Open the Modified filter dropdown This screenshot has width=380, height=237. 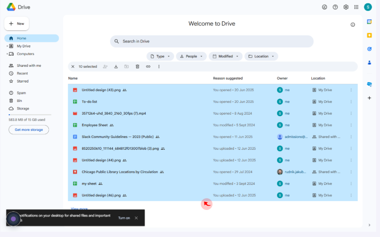point(225,56)
